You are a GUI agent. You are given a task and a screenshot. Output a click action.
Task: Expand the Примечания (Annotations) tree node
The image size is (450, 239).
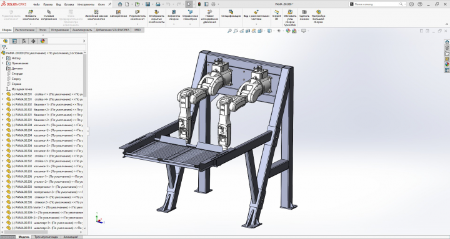coord(3,63)
